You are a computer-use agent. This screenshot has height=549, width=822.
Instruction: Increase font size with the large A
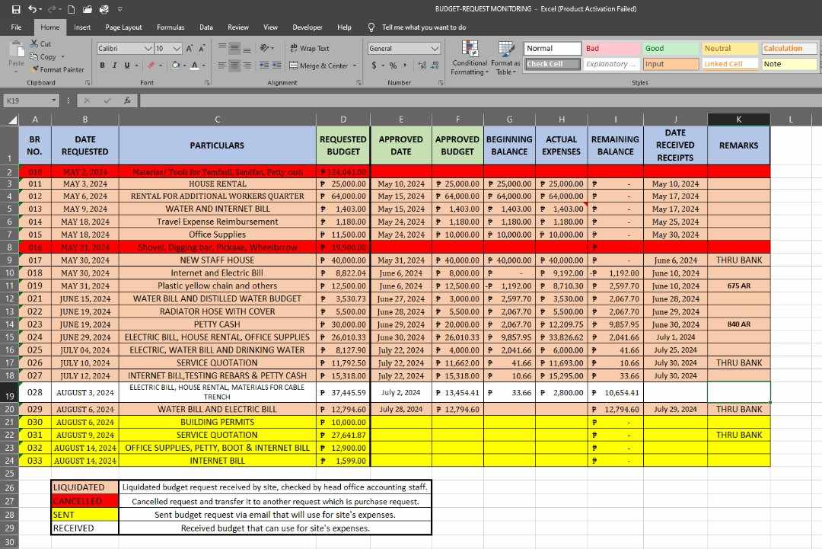190,48
